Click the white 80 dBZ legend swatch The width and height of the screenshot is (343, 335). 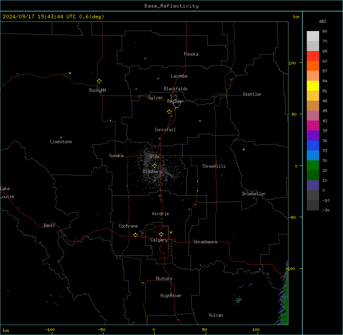(313, 36)
